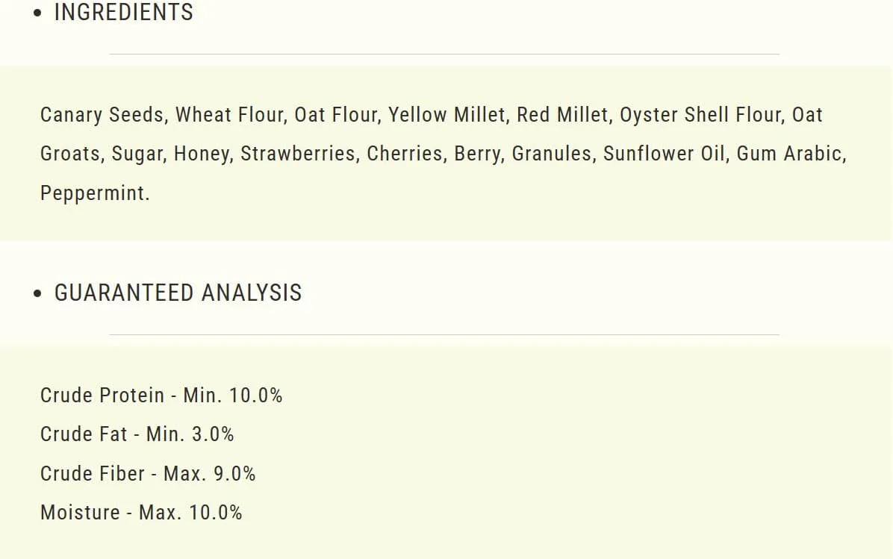Click the word Strawberries
Screen dimensions: 893x559
(298, 154)
